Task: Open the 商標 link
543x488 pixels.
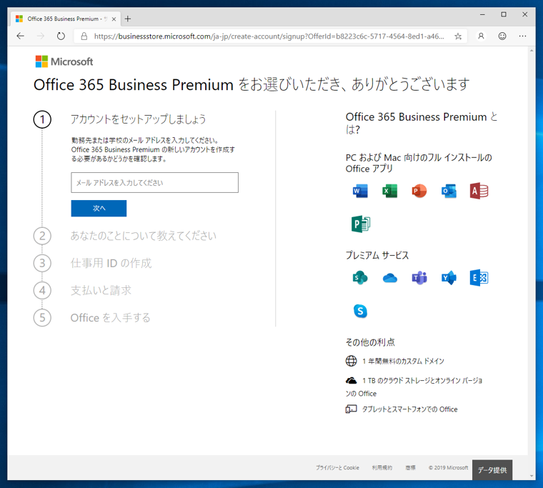Action: [410, 467]
